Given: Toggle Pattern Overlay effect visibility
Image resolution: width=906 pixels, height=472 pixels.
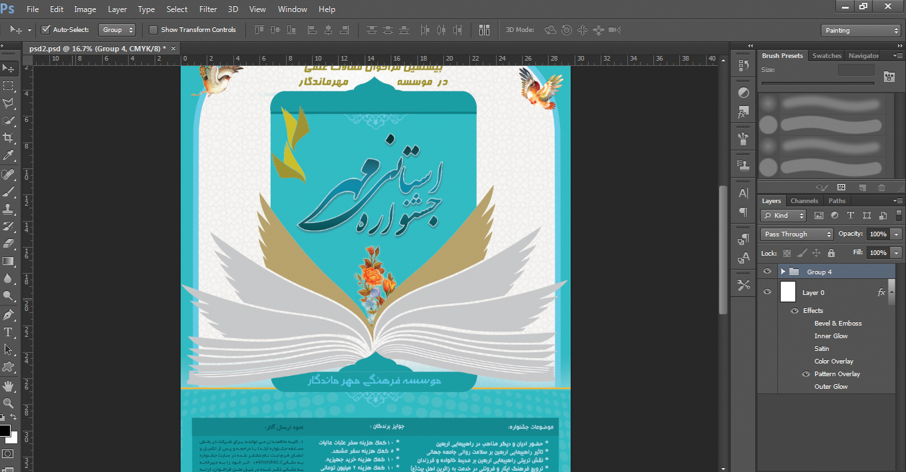Looking at the screenshot, I should tap(806, 374).
